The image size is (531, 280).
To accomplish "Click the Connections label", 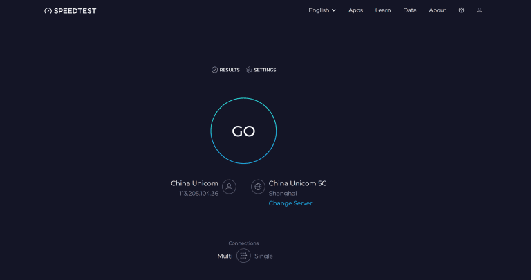I will (x=243, y=243).
